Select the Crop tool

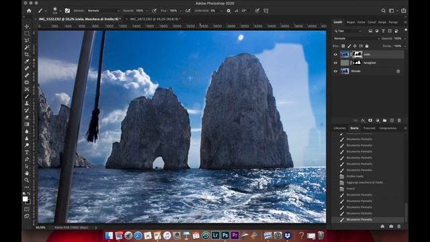point(27,54)
